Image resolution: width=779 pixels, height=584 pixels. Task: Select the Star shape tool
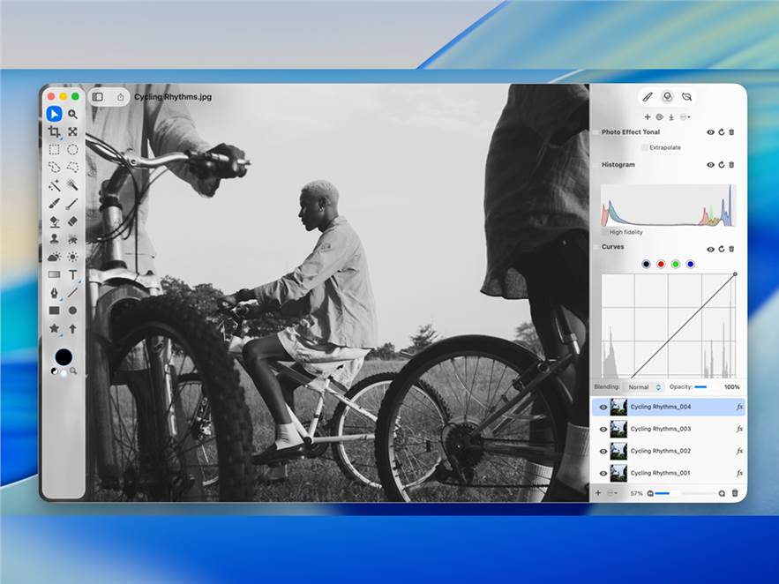[x=55, y=328]
